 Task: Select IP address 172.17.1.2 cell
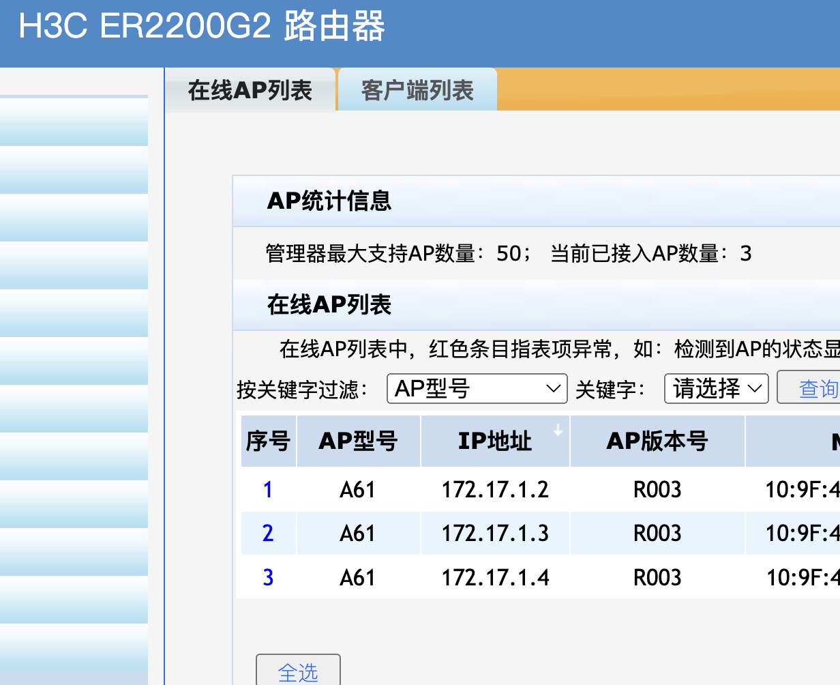click(x=495, y=490)
